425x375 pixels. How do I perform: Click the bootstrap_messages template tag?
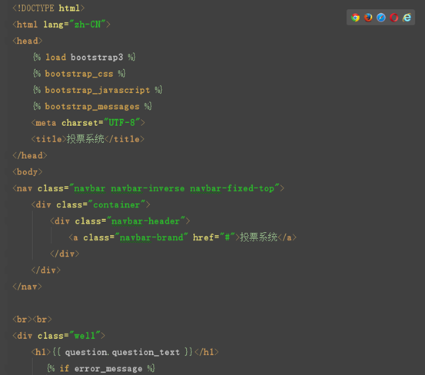pyautogui.click(x=92, y=107)
